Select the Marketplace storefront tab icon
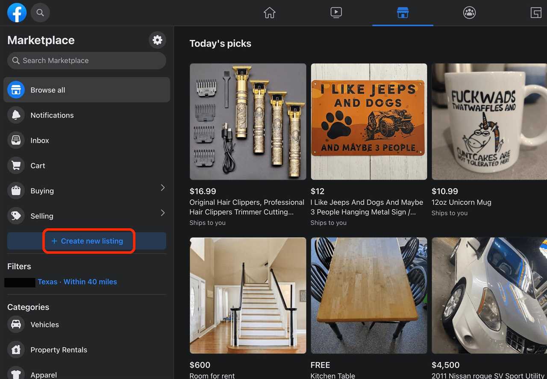Viewport: 547px width, 379px height. pyautogui.click(x=403, y=13)
